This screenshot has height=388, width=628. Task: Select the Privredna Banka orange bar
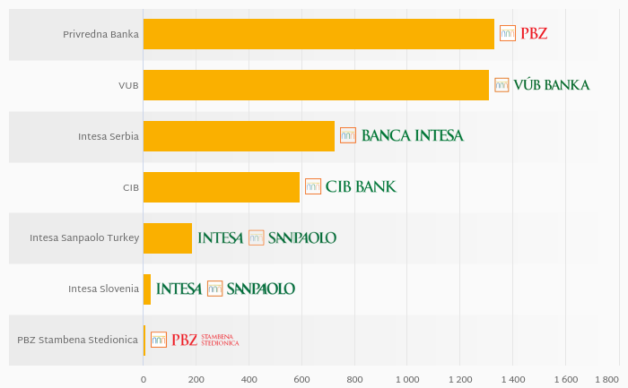coord(318,34)
